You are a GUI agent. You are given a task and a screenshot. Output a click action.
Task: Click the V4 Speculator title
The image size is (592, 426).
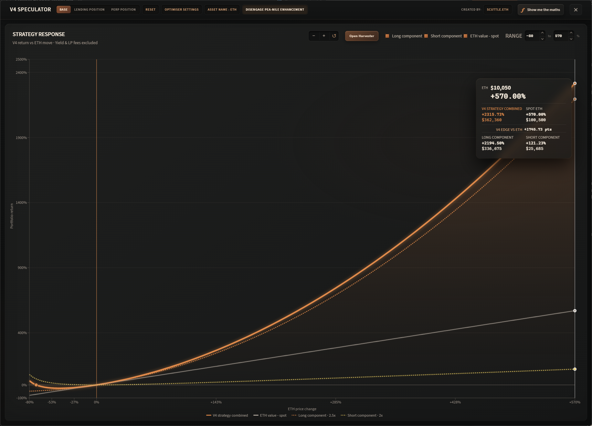pyautogui.click(x=30, y=9)
